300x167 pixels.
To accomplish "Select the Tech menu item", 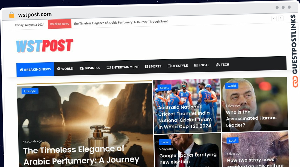I will coord(222,65).
